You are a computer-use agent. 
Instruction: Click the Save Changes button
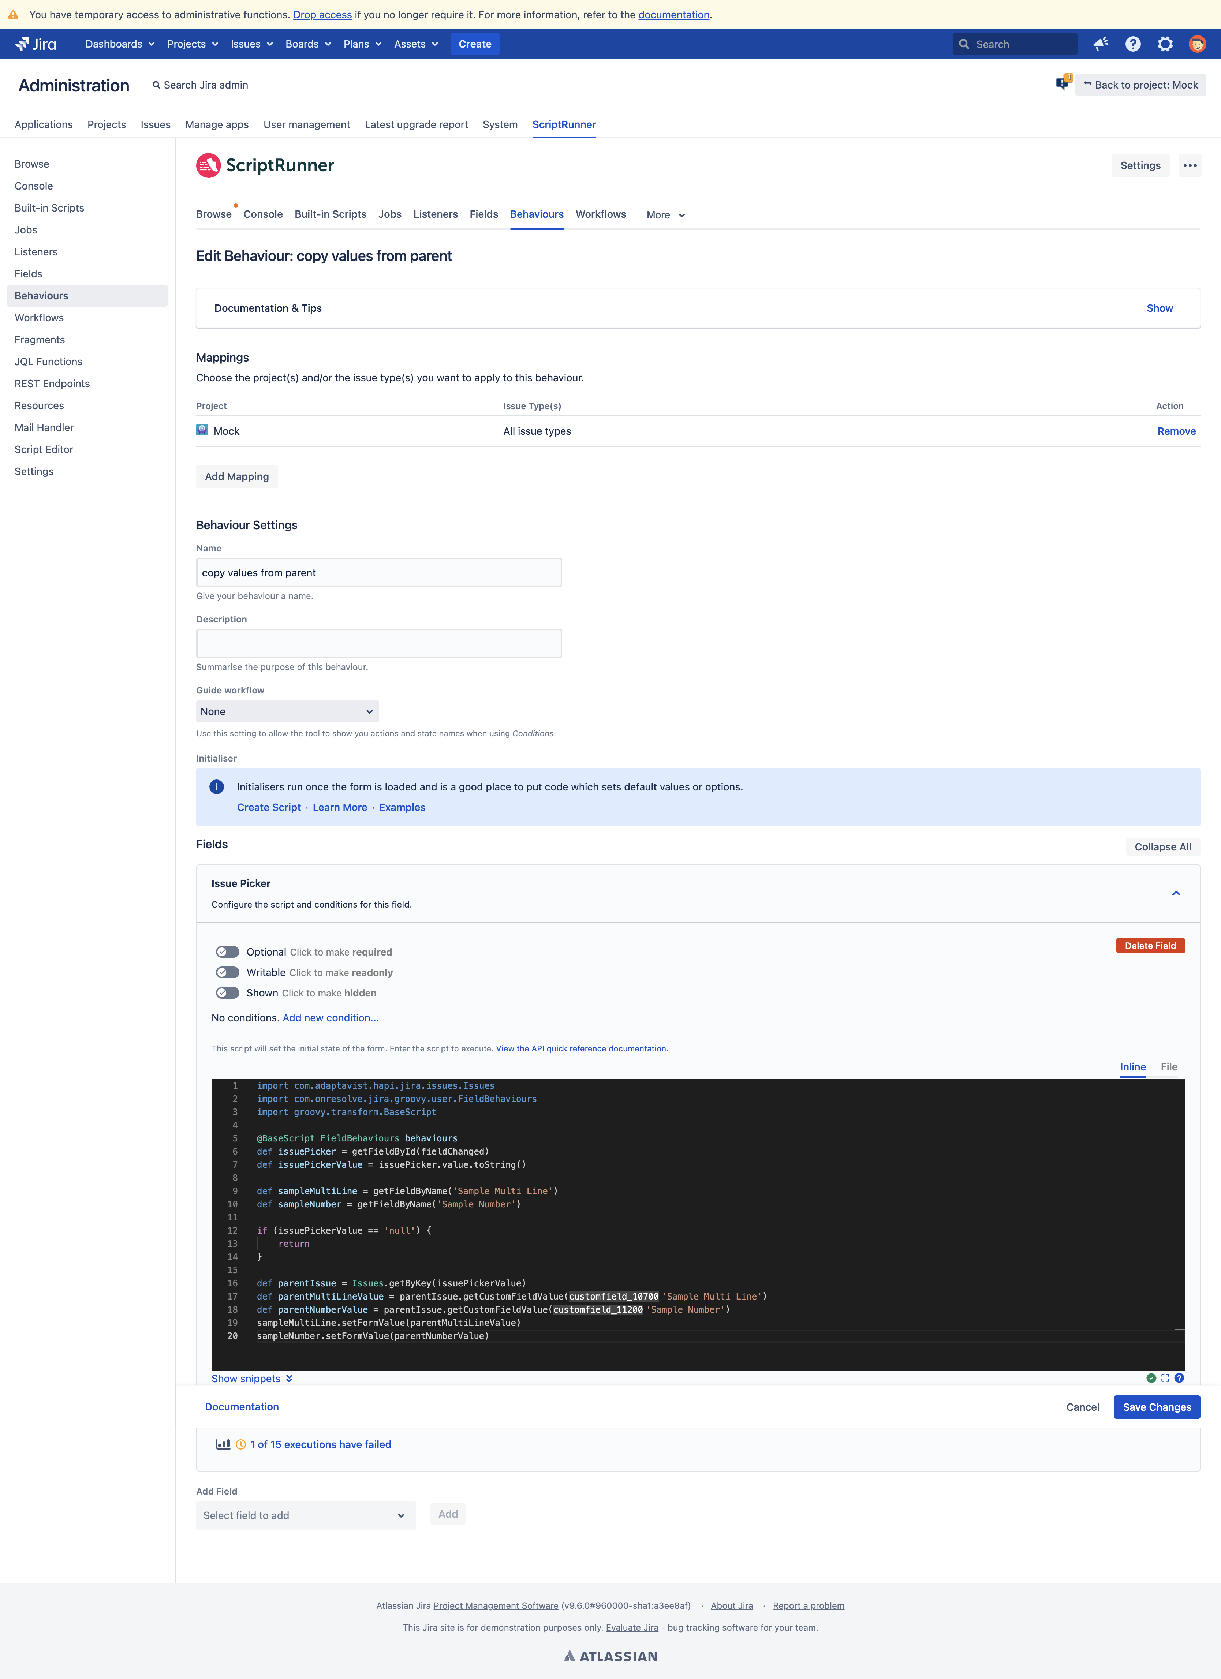pyautogui.click(x=1157, y=1407)
